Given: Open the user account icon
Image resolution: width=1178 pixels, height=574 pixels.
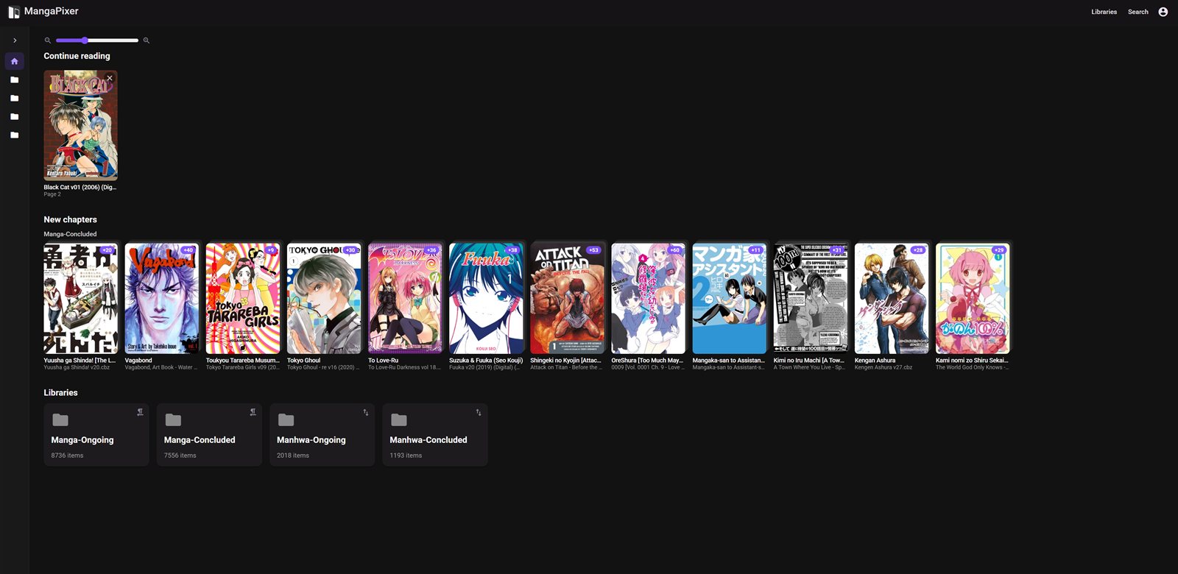Looking at the screenshot, I should pyautogui.click(x=1163, y=12).
